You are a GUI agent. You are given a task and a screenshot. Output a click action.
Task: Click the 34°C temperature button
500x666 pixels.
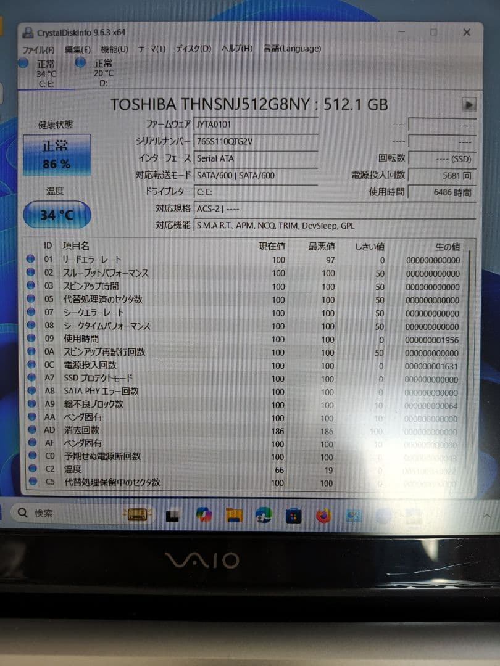point(56,215)
